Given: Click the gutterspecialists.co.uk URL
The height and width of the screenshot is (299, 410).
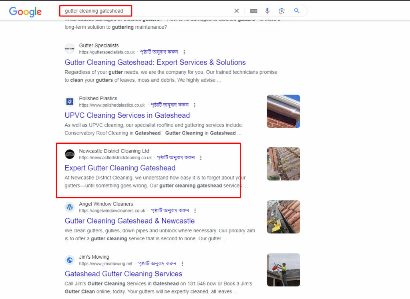Looking at the screenshot, I should (x=107, y=52).
